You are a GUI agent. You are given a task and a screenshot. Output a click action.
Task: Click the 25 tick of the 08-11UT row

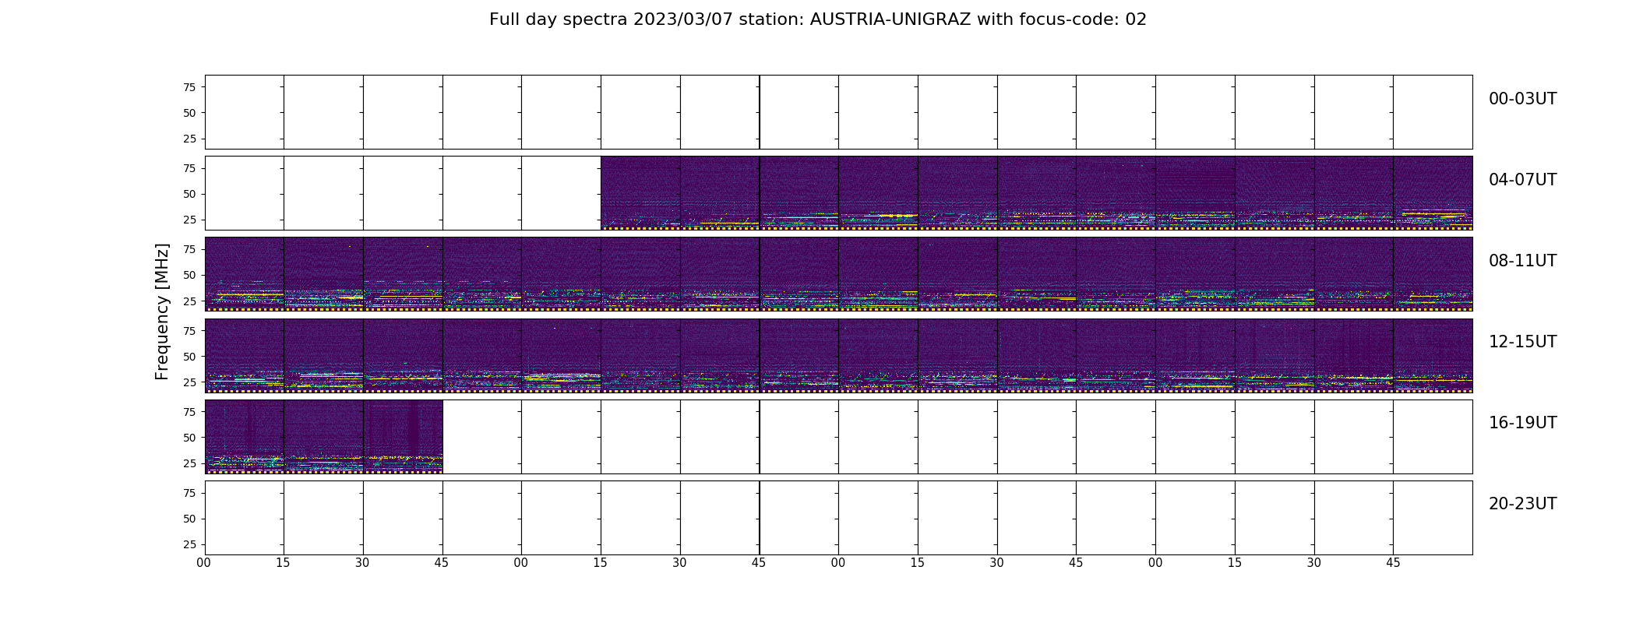pyautogui.click(x=189, y=301)
